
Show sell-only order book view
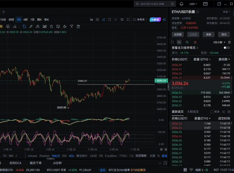click(195, 42)
